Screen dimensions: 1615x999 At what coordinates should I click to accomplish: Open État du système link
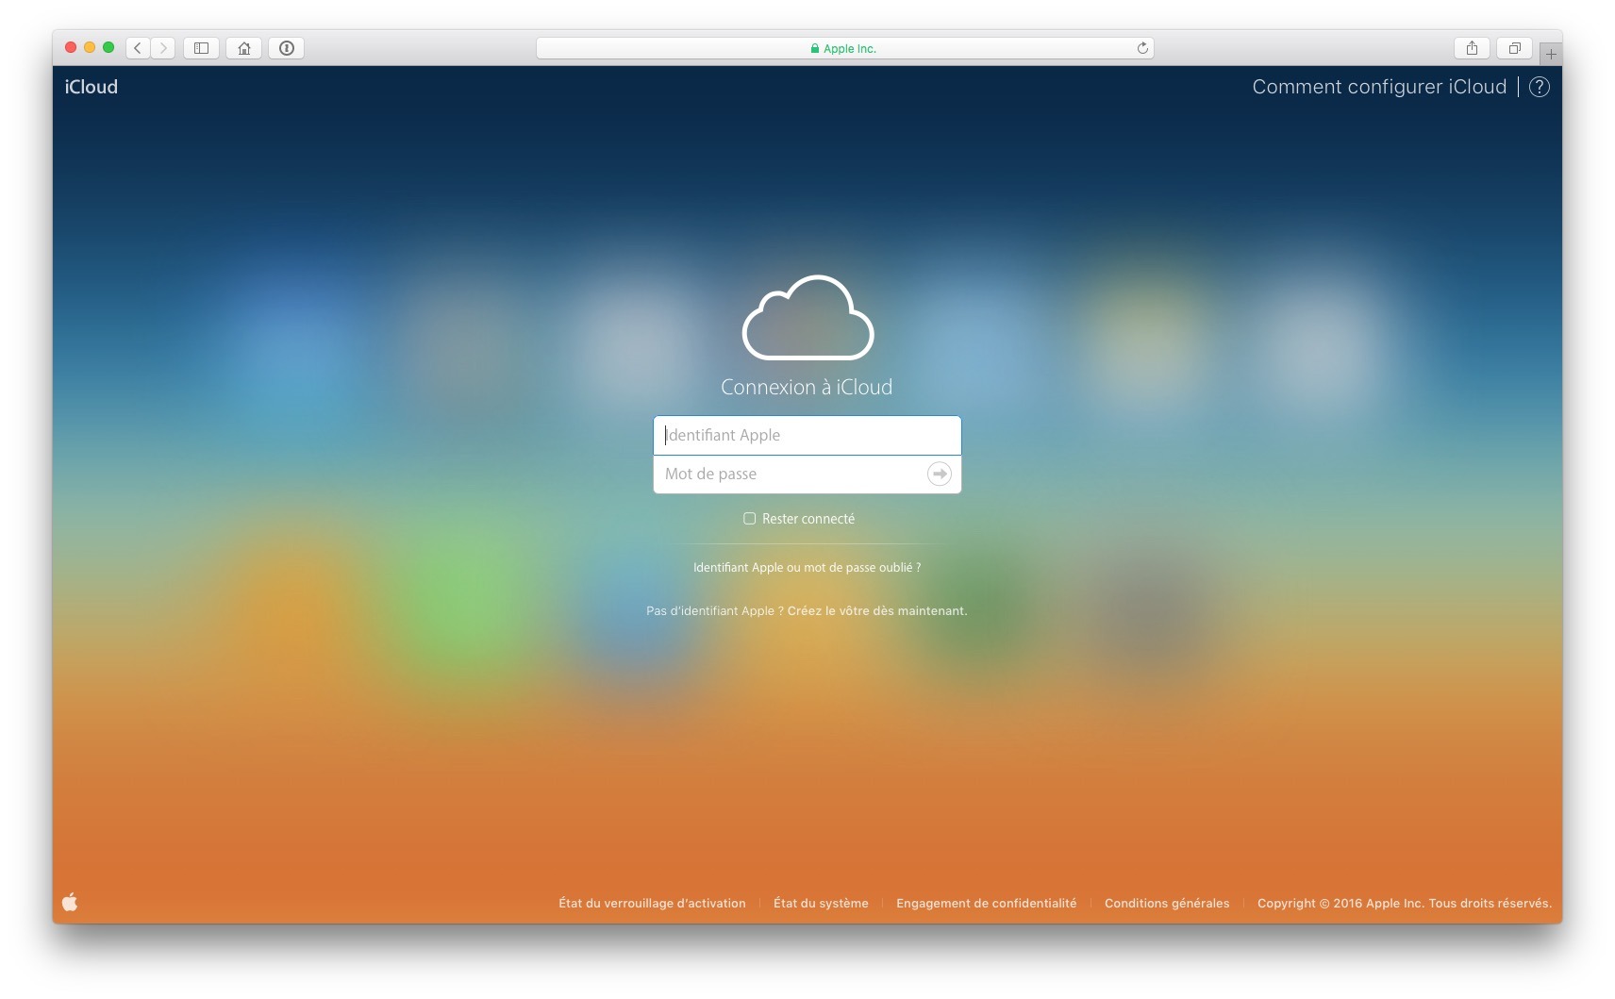click(x=821, y=903)
